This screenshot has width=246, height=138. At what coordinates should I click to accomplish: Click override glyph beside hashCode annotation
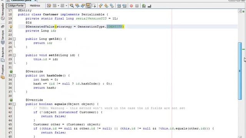[x=11, y=72]
